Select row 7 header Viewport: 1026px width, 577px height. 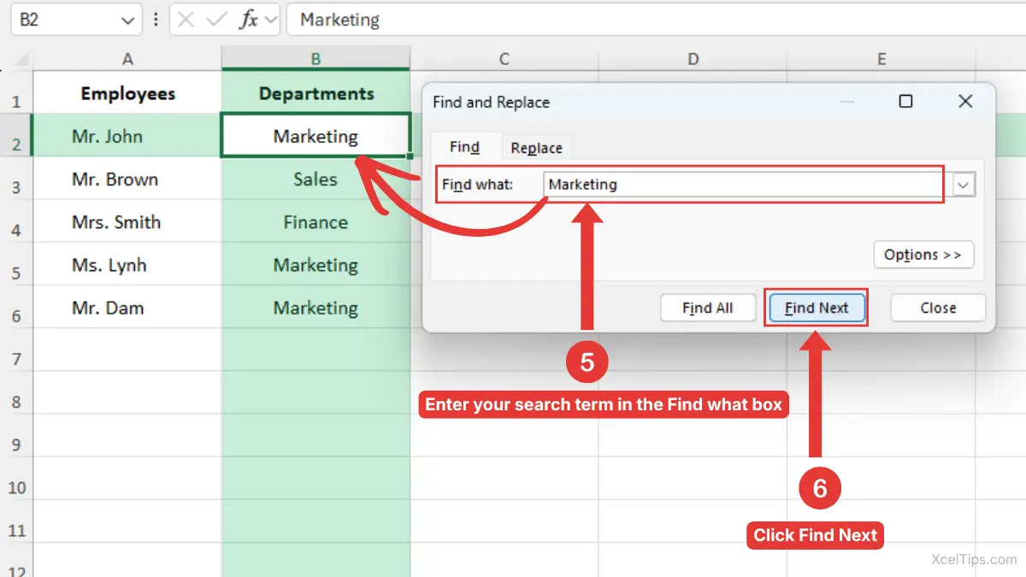pyautogui.click(x=16, y=350)
